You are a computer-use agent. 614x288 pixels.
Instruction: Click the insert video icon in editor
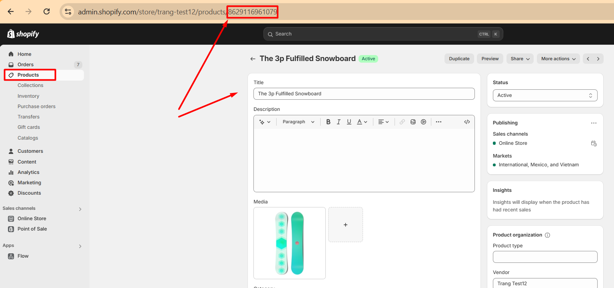[x=423, y=122]
